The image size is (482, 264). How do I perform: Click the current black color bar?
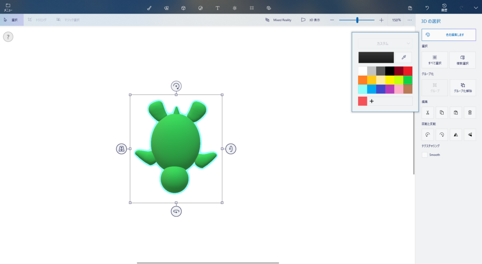pos(376,57)
